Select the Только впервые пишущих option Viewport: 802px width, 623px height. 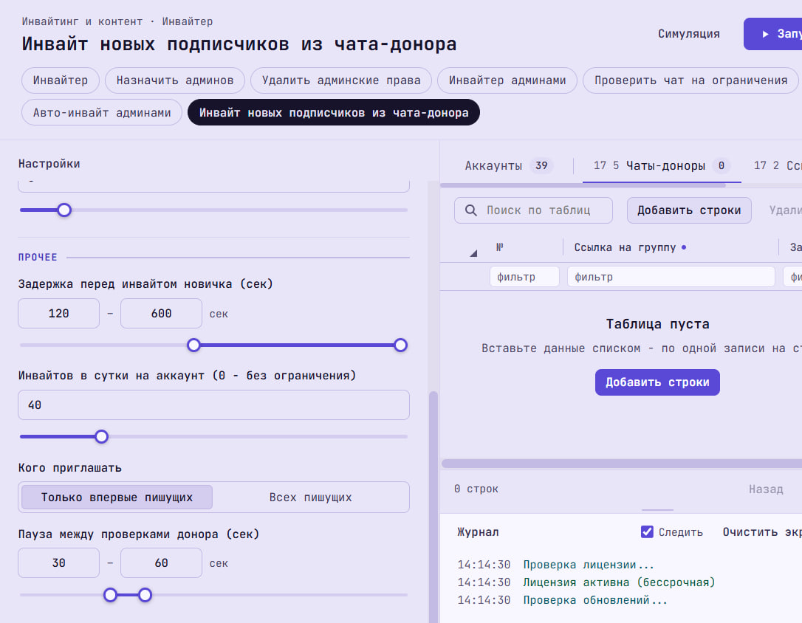[117, 498]
